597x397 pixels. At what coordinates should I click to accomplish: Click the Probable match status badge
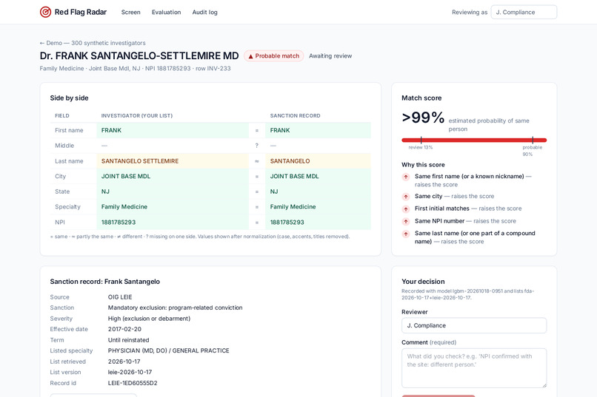(x=274, y=56)
